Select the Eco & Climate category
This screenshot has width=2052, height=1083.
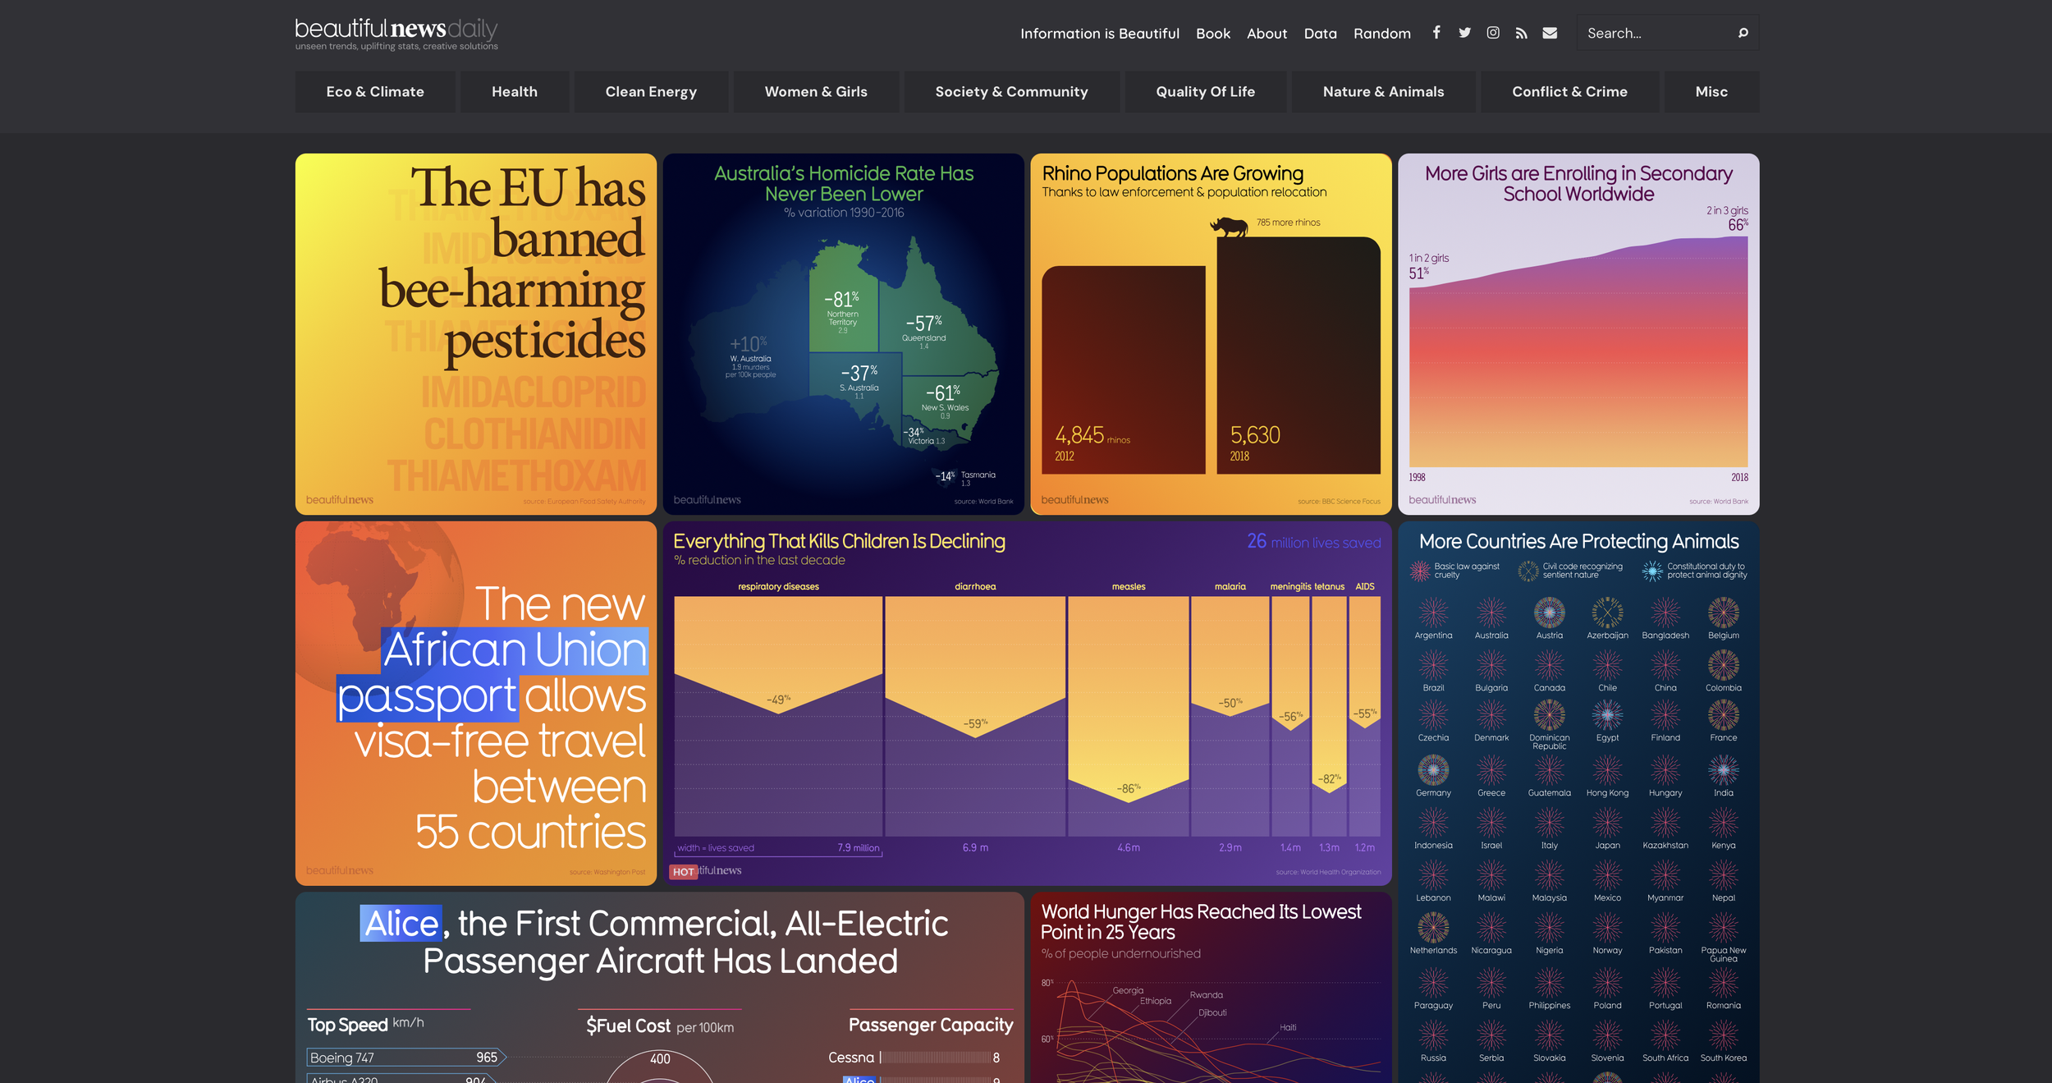tap(375, 92)
